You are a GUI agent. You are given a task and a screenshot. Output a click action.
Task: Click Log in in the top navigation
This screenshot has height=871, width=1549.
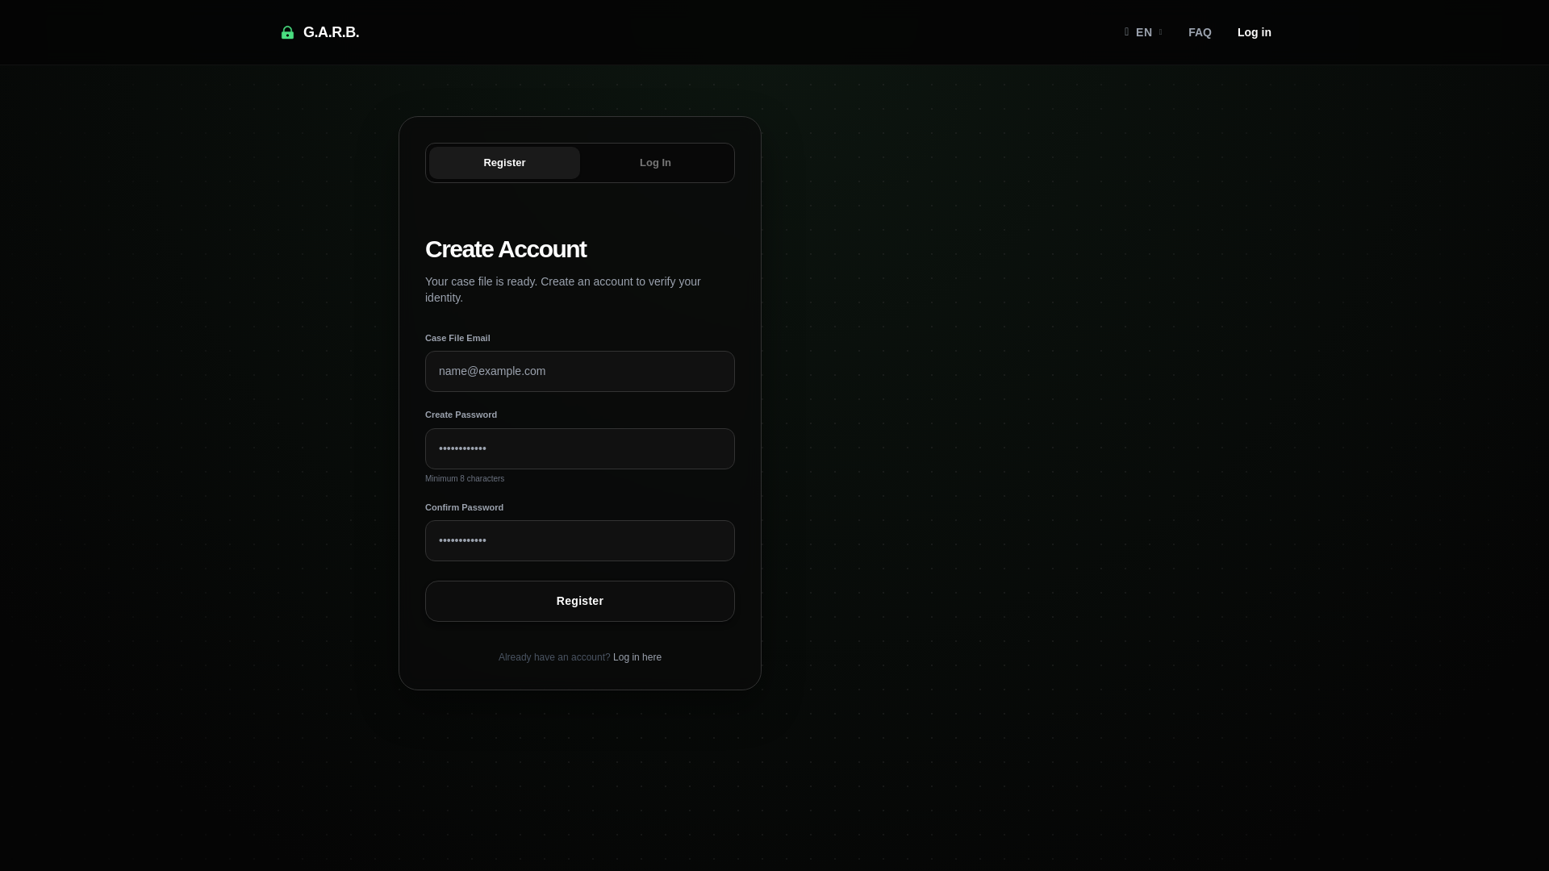[x=1254, y=32]
